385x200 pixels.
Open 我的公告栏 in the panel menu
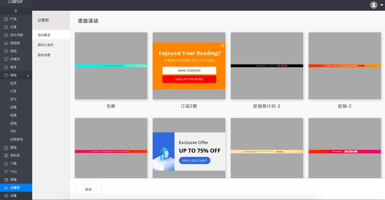(46, 45)
